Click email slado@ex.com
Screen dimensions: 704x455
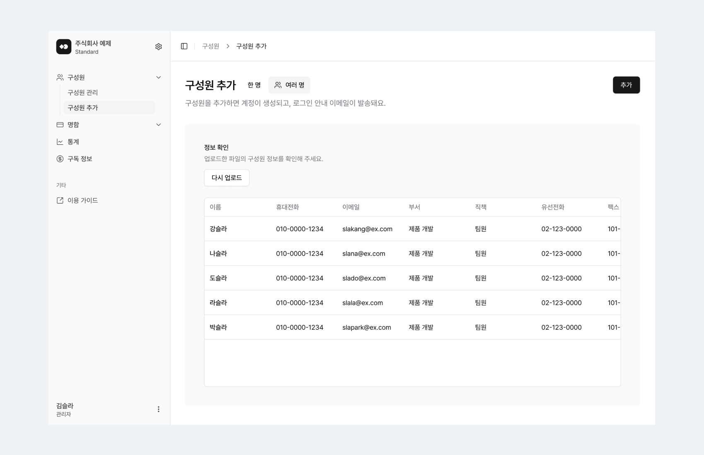(364, 278)
